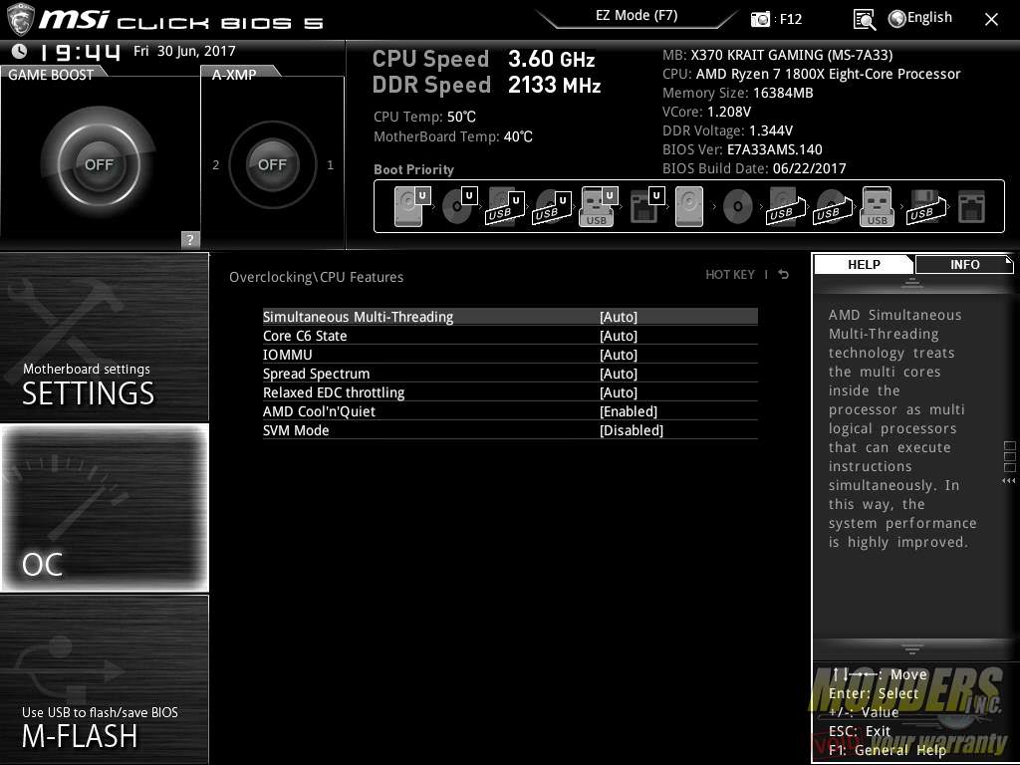Viewport: 1020px width, 765px height.
Task: Click the MB: X370 KRAIT GAMING line
Action: (x=777, y=55)
